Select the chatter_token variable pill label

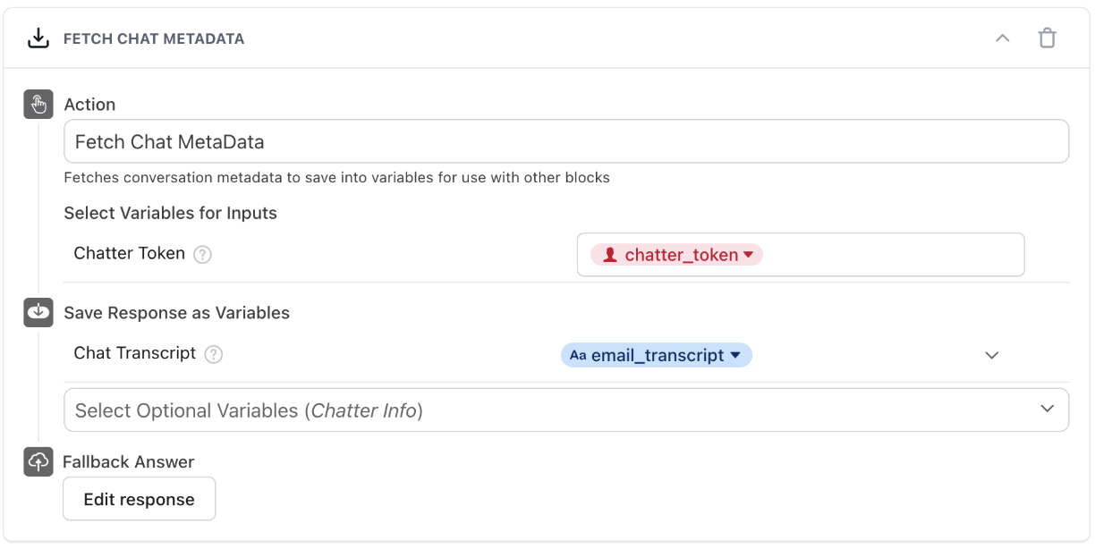[x=681, y=255]
